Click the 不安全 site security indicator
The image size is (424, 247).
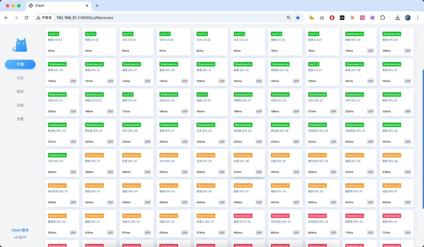(44, 18)
